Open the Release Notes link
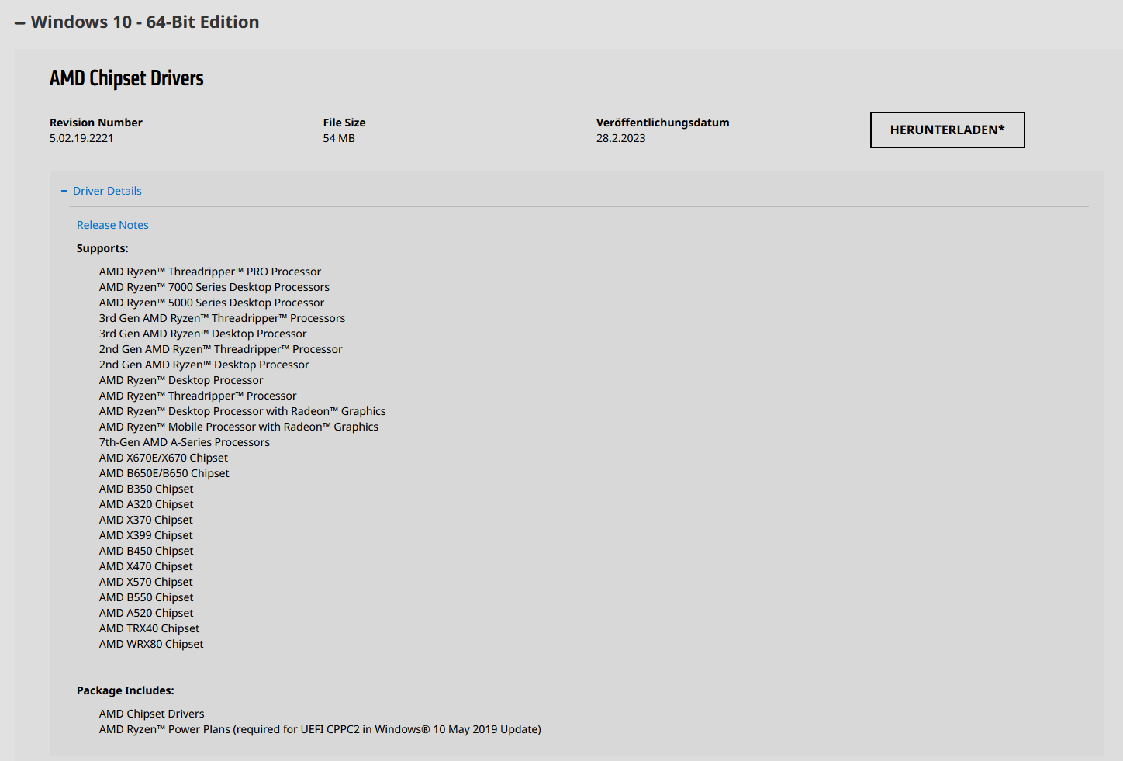Viewport: 1123px width, 761px height. (112, 225)
